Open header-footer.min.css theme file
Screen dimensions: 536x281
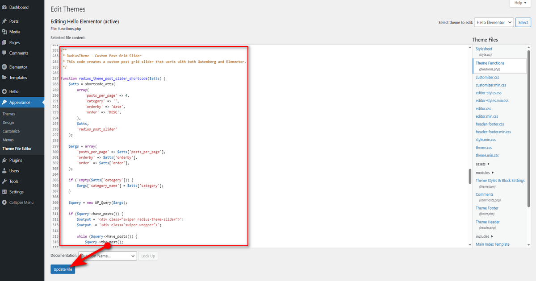coord(493,132)
